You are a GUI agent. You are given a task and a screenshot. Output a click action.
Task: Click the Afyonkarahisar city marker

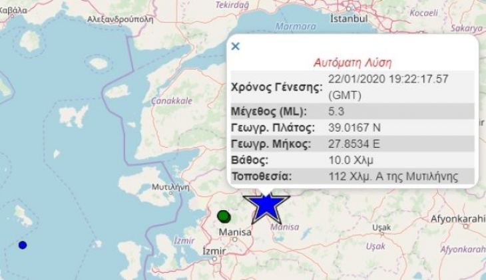pos(465,226)
